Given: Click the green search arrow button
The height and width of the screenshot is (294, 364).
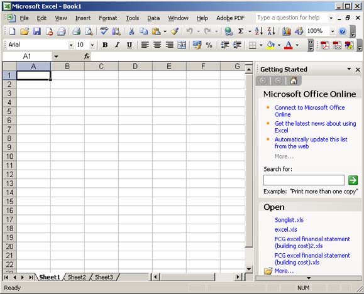Looking at the screenshot, I should [x=353, y=180].
